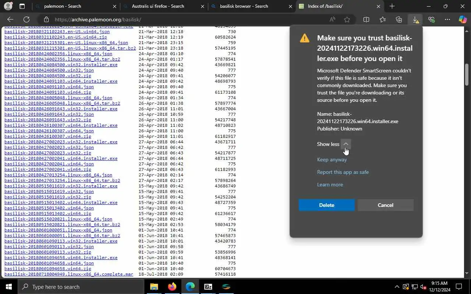Click the Cancel button
This screenshot has height=294, width=471.
pos(386,205)
